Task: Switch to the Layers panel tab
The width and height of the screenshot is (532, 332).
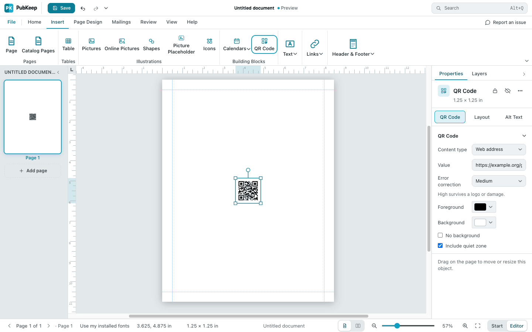Action: 479,74
